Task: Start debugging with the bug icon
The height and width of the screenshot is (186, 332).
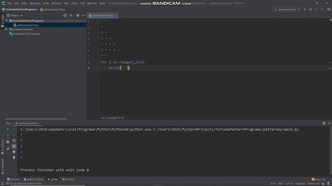Action: tap(311, 9)
